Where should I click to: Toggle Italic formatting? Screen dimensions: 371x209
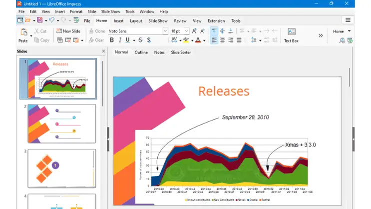(120, 40)
